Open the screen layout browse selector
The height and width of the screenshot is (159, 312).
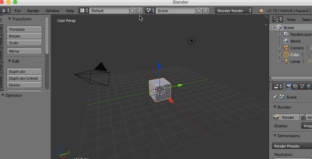(84, 10)
